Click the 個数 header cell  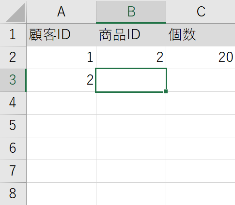click(201, 35)
